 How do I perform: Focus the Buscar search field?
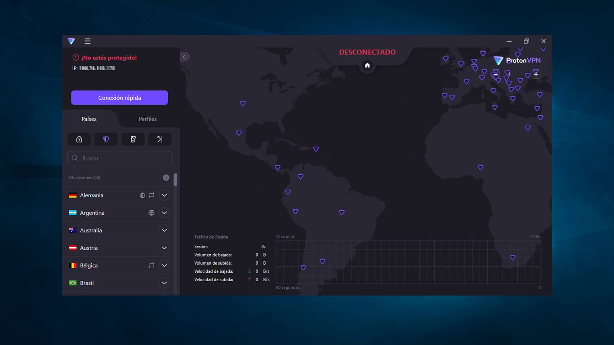tap(120, 158)
